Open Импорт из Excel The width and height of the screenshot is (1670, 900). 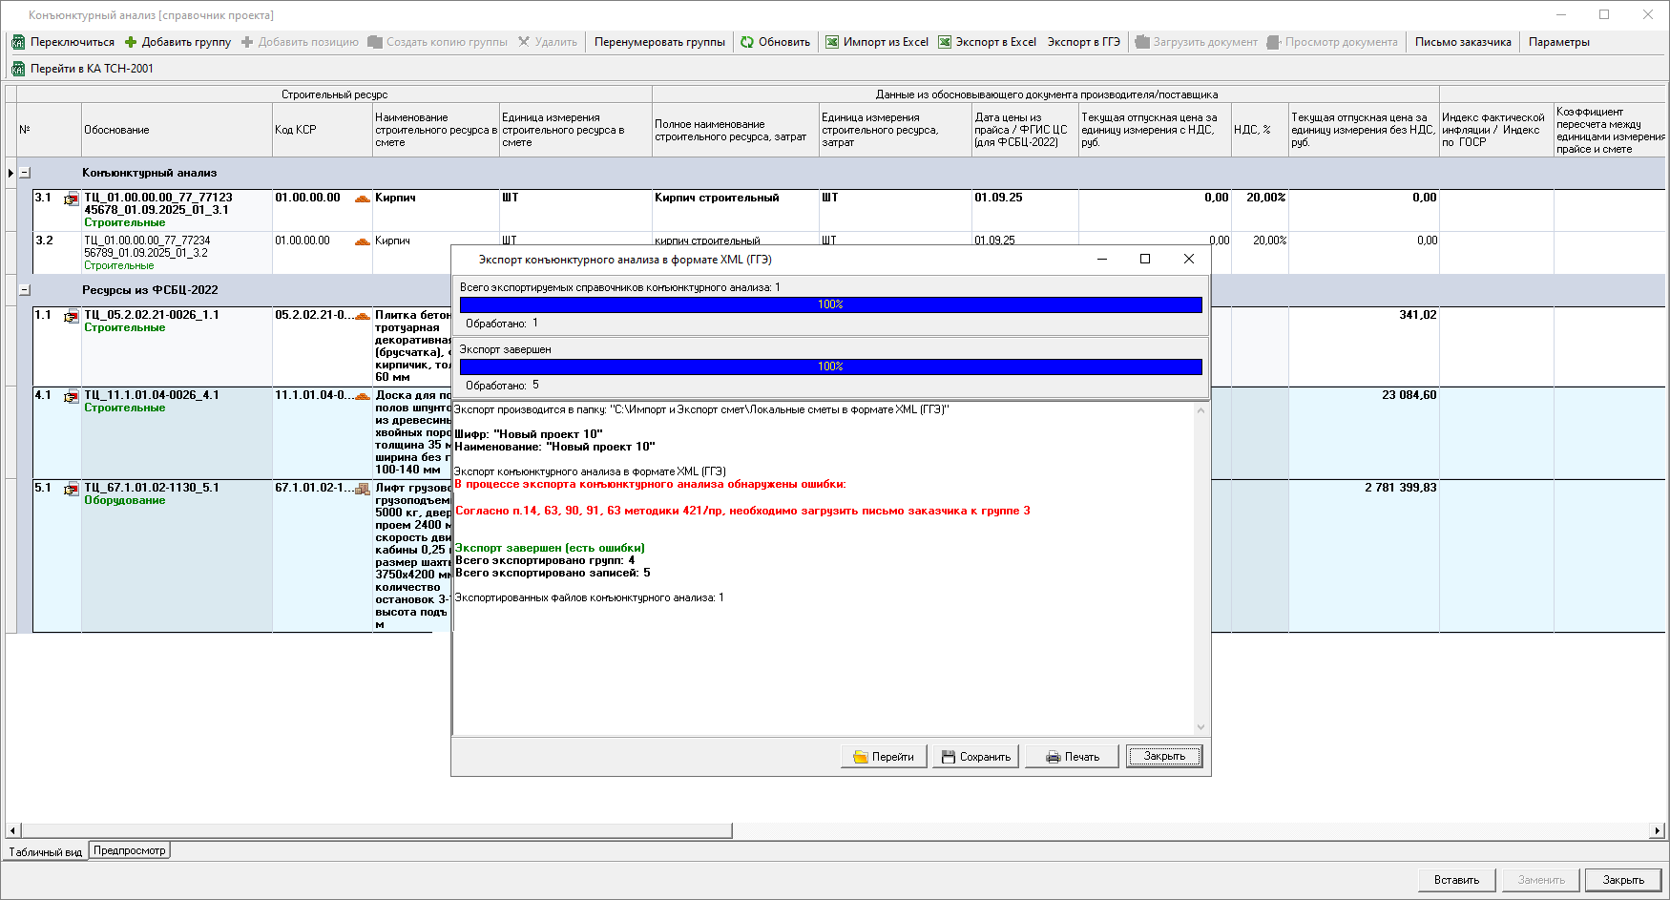832,42
